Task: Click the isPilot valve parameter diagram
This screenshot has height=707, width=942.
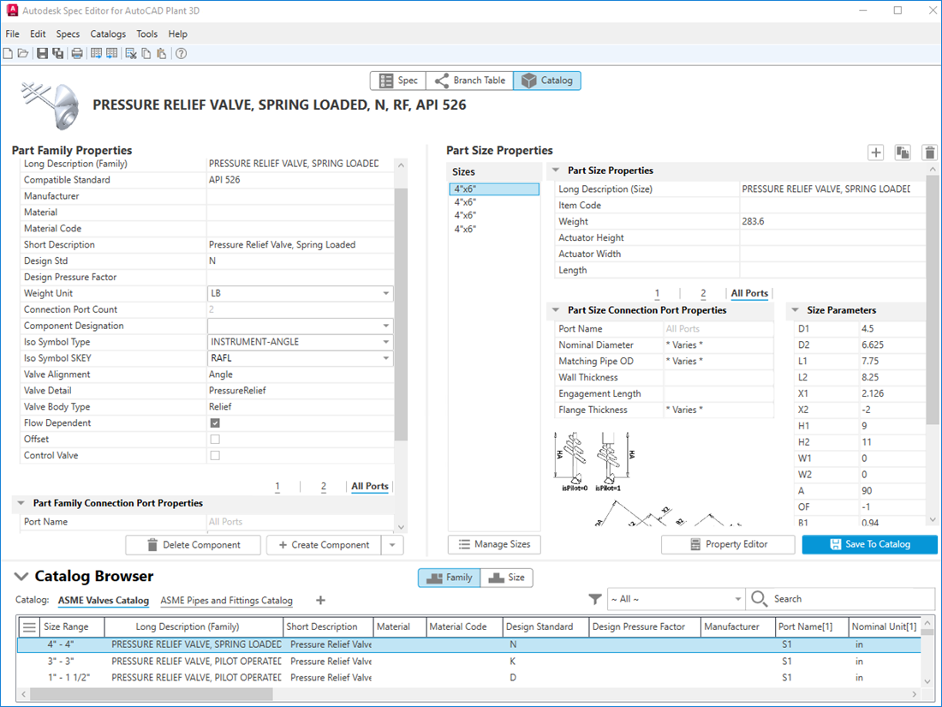Action: pos(594,462)
